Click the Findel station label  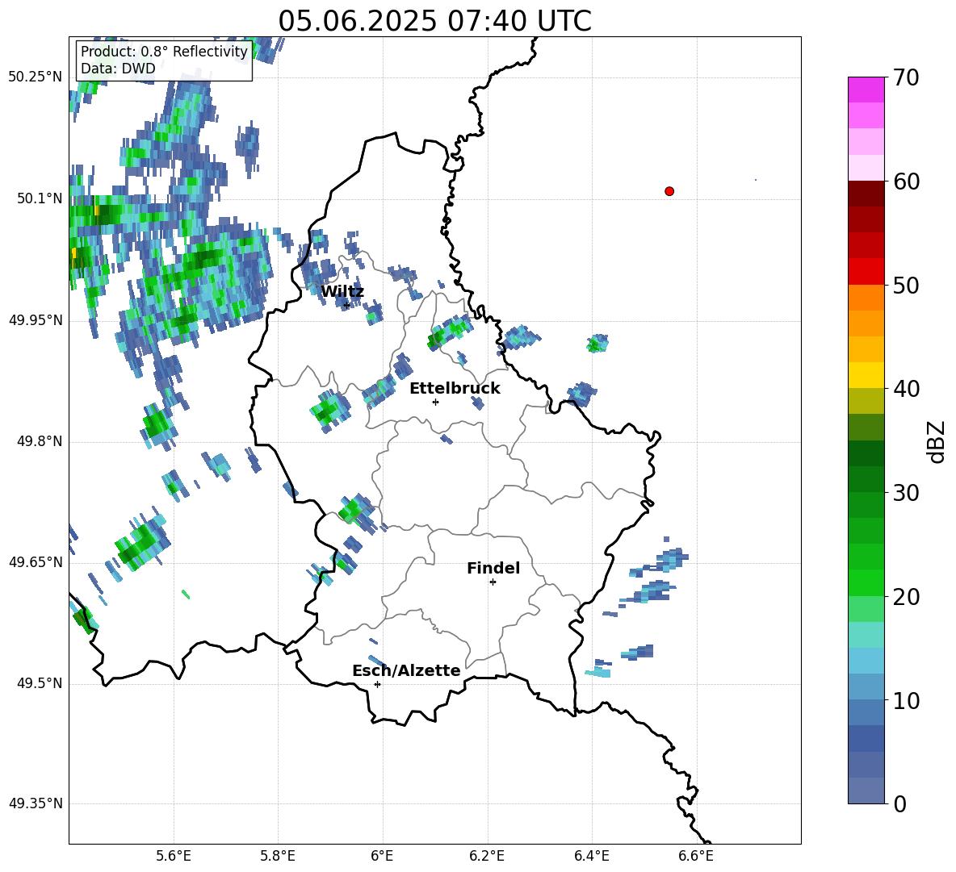click(x=493, y=568)
